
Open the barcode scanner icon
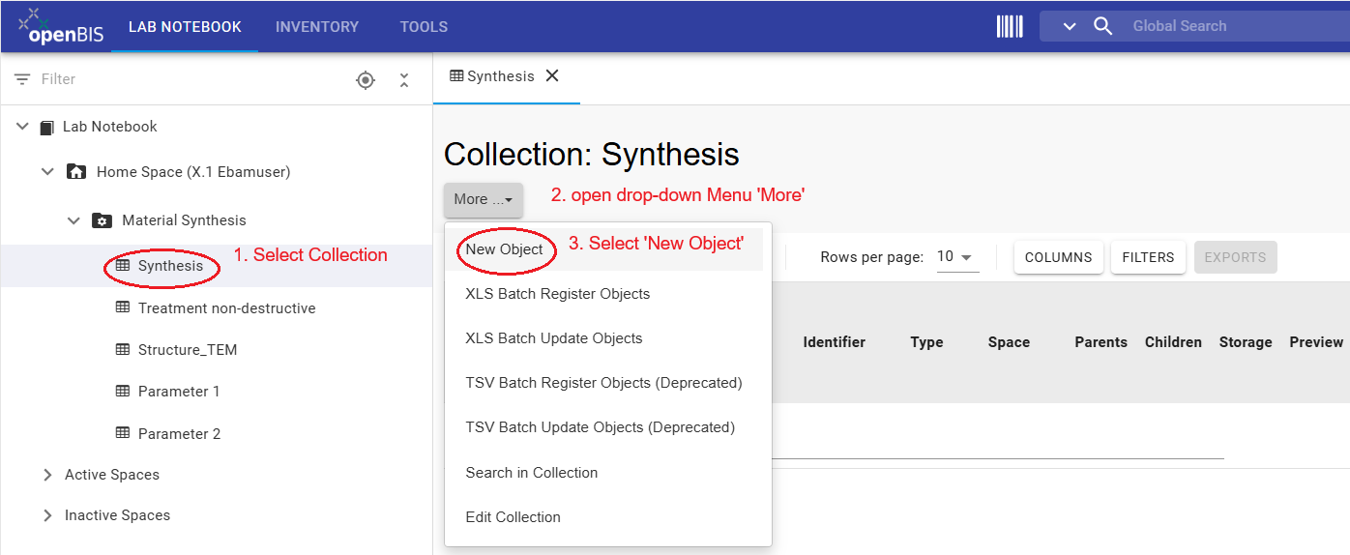pos(1010,26)
